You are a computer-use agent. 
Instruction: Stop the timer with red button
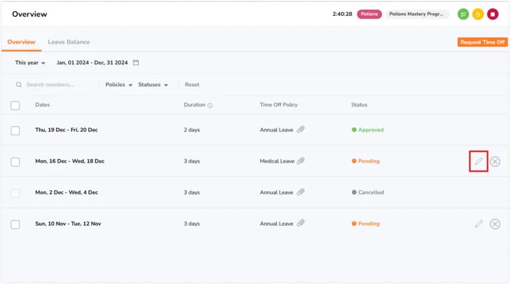coord(493,15)
